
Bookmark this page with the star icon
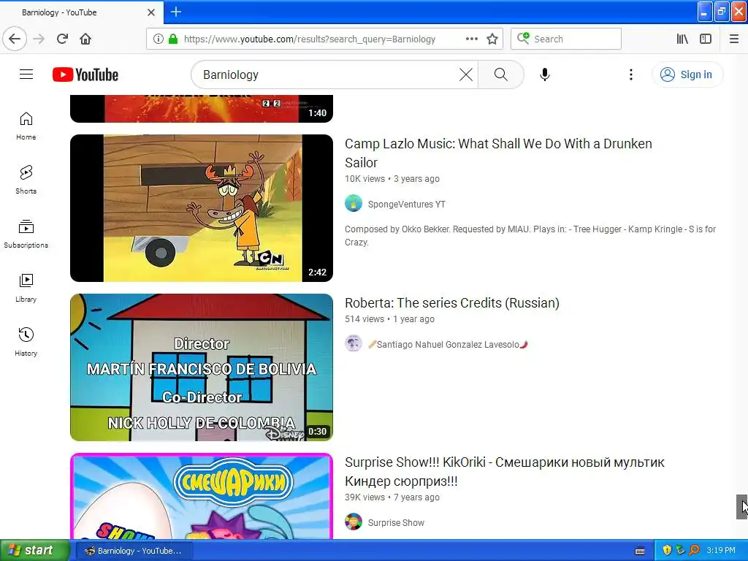(492, 39)
